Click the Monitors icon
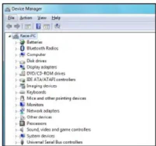Image resolution: width=156 pixels, height=146 pixels. pos(22,104)
